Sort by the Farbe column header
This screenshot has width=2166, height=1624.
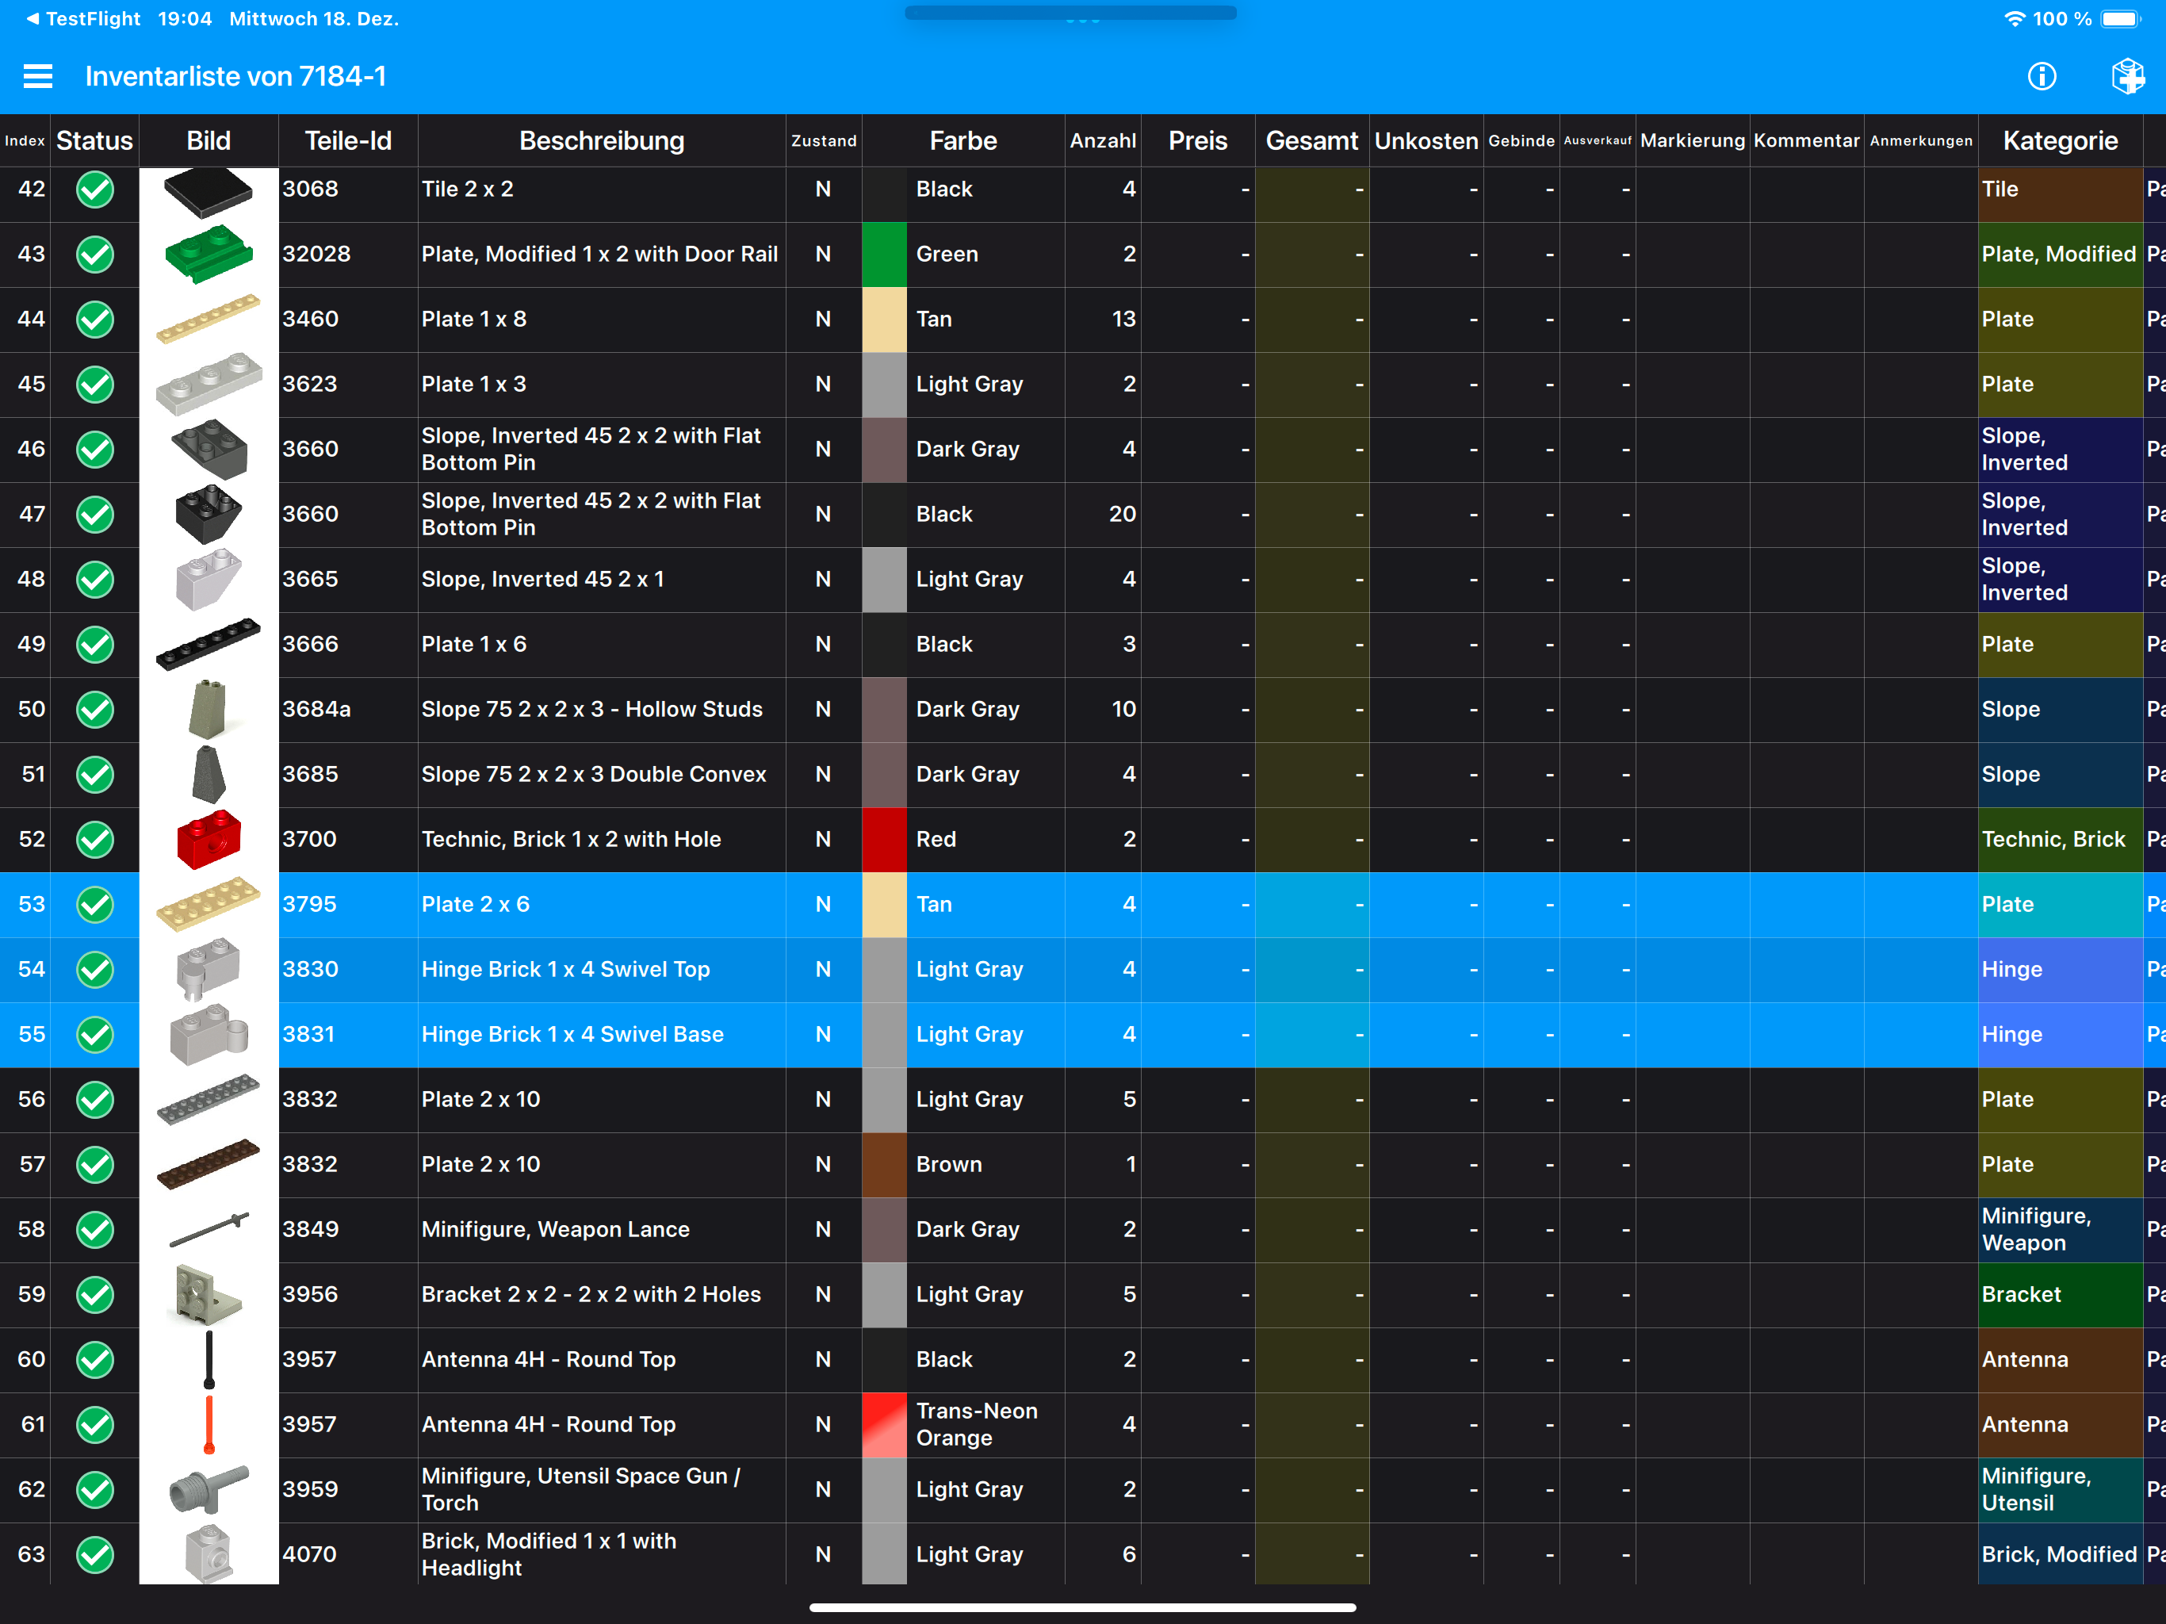pyautogui.click(x=963, y=140)
